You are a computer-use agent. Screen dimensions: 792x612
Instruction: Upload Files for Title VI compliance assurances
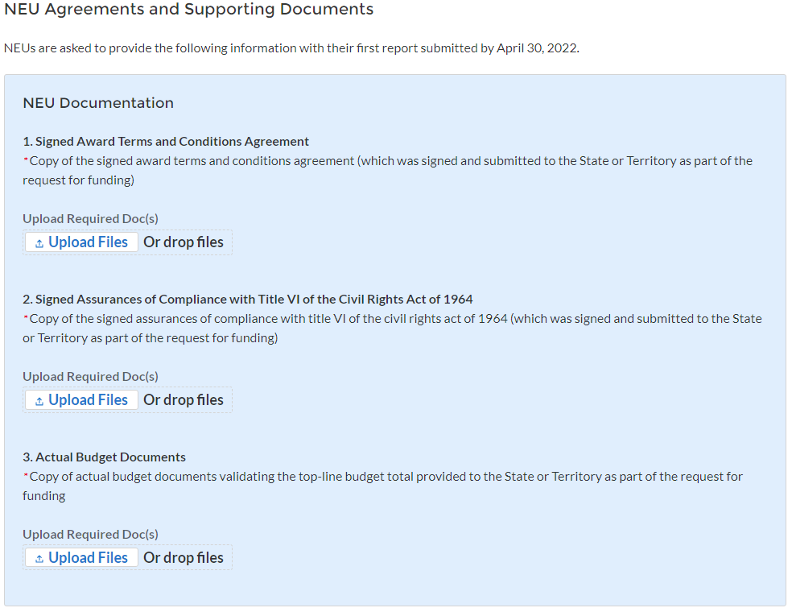click(88, 400)
